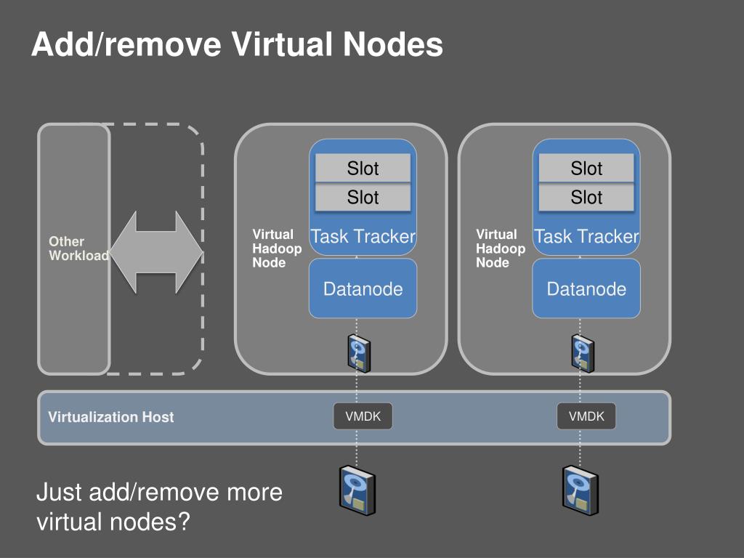
Task: Click the right Task Tracker label
Action: [x=586, y=236]
